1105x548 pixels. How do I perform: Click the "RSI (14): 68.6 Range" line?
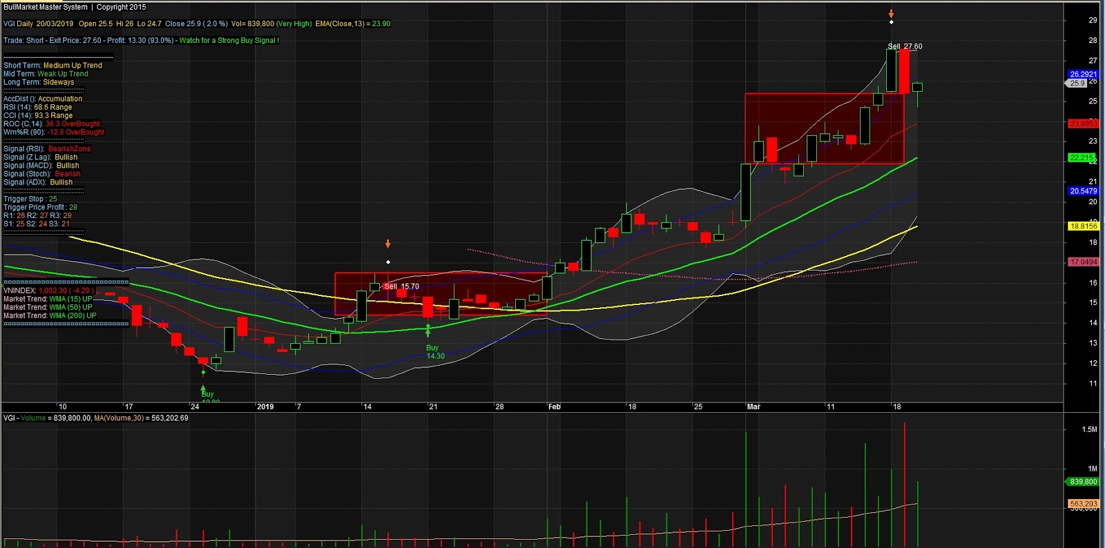(x=38, y=107)
